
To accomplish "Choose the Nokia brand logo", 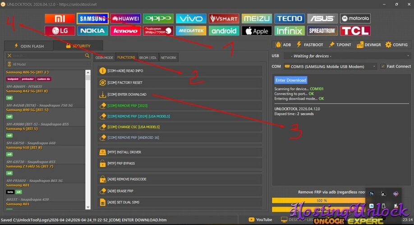I will pyautogui.click(x=92, y=31).
